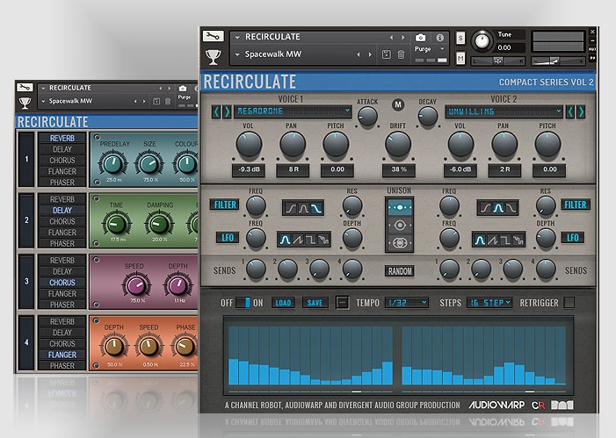Select PHASER in effect slot 1
This screenshot has width=616, height=438.
[62, 183]
